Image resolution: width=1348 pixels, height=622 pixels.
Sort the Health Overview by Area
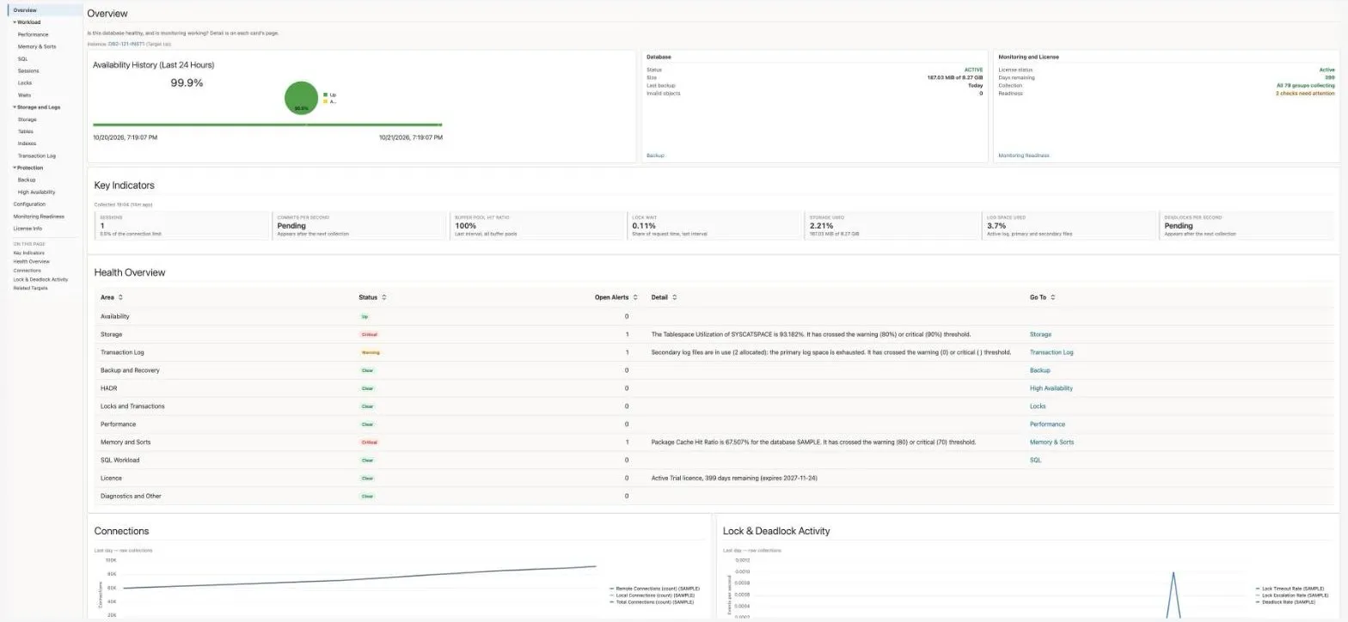(120, 297)
